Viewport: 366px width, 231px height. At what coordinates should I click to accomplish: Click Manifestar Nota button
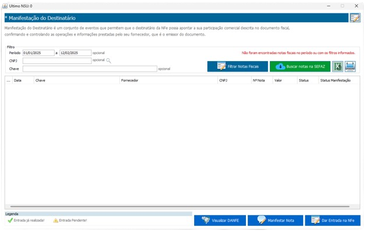click(276, 221)
